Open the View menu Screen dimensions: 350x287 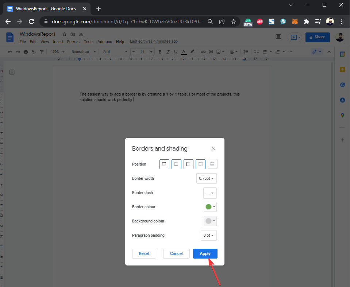[45, 42]
